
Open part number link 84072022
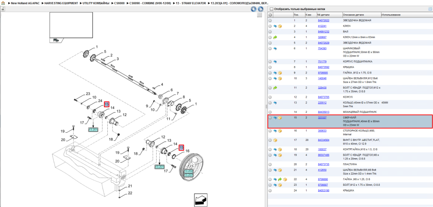tap(323, 20)
